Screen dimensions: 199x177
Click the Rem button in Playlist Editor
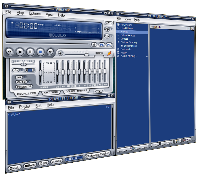pyautogui.click(x=30, y=165)
